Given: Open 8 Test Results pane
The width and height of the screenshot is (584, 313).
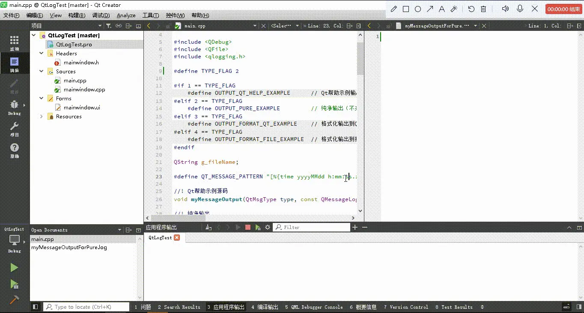Looking at the screenshot, I should point(454,307).
